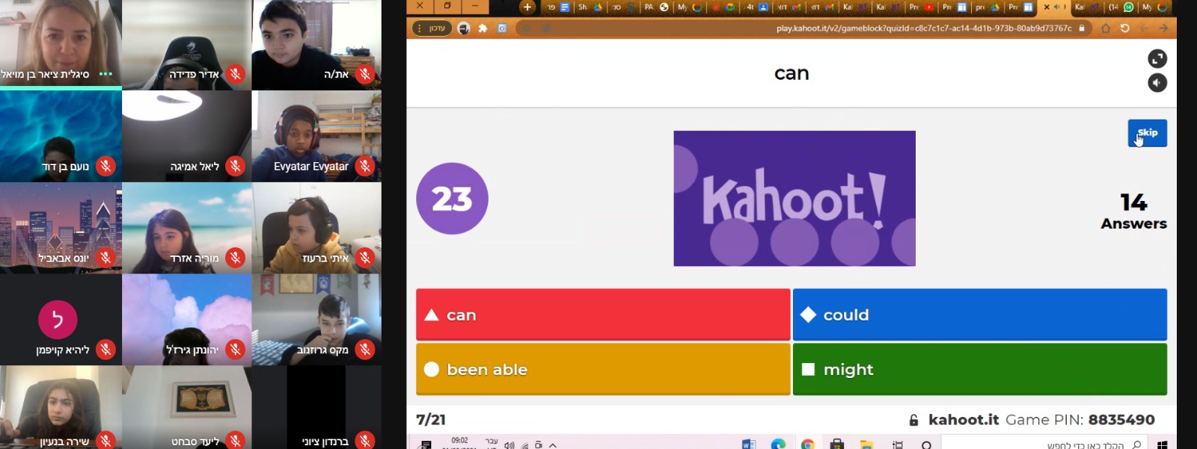The height and width of the screenshot is (449, 1197).
Task: Open Microsoft Word from the taskbar
Action: click(749, 445)
